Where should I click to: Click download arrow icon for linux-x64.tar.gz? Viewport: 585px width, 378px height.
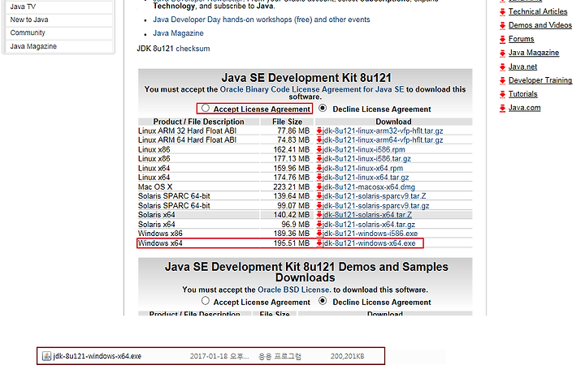coord(319,178)
